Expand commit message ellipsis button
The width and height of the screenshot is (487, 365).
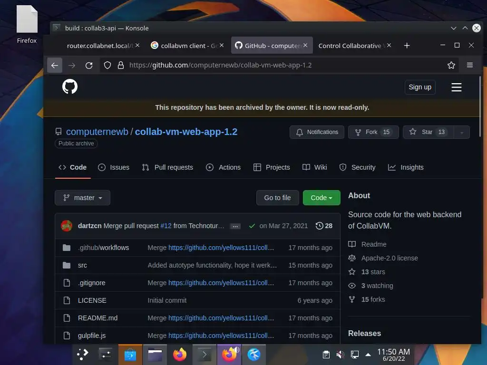[x=235, y=226]
